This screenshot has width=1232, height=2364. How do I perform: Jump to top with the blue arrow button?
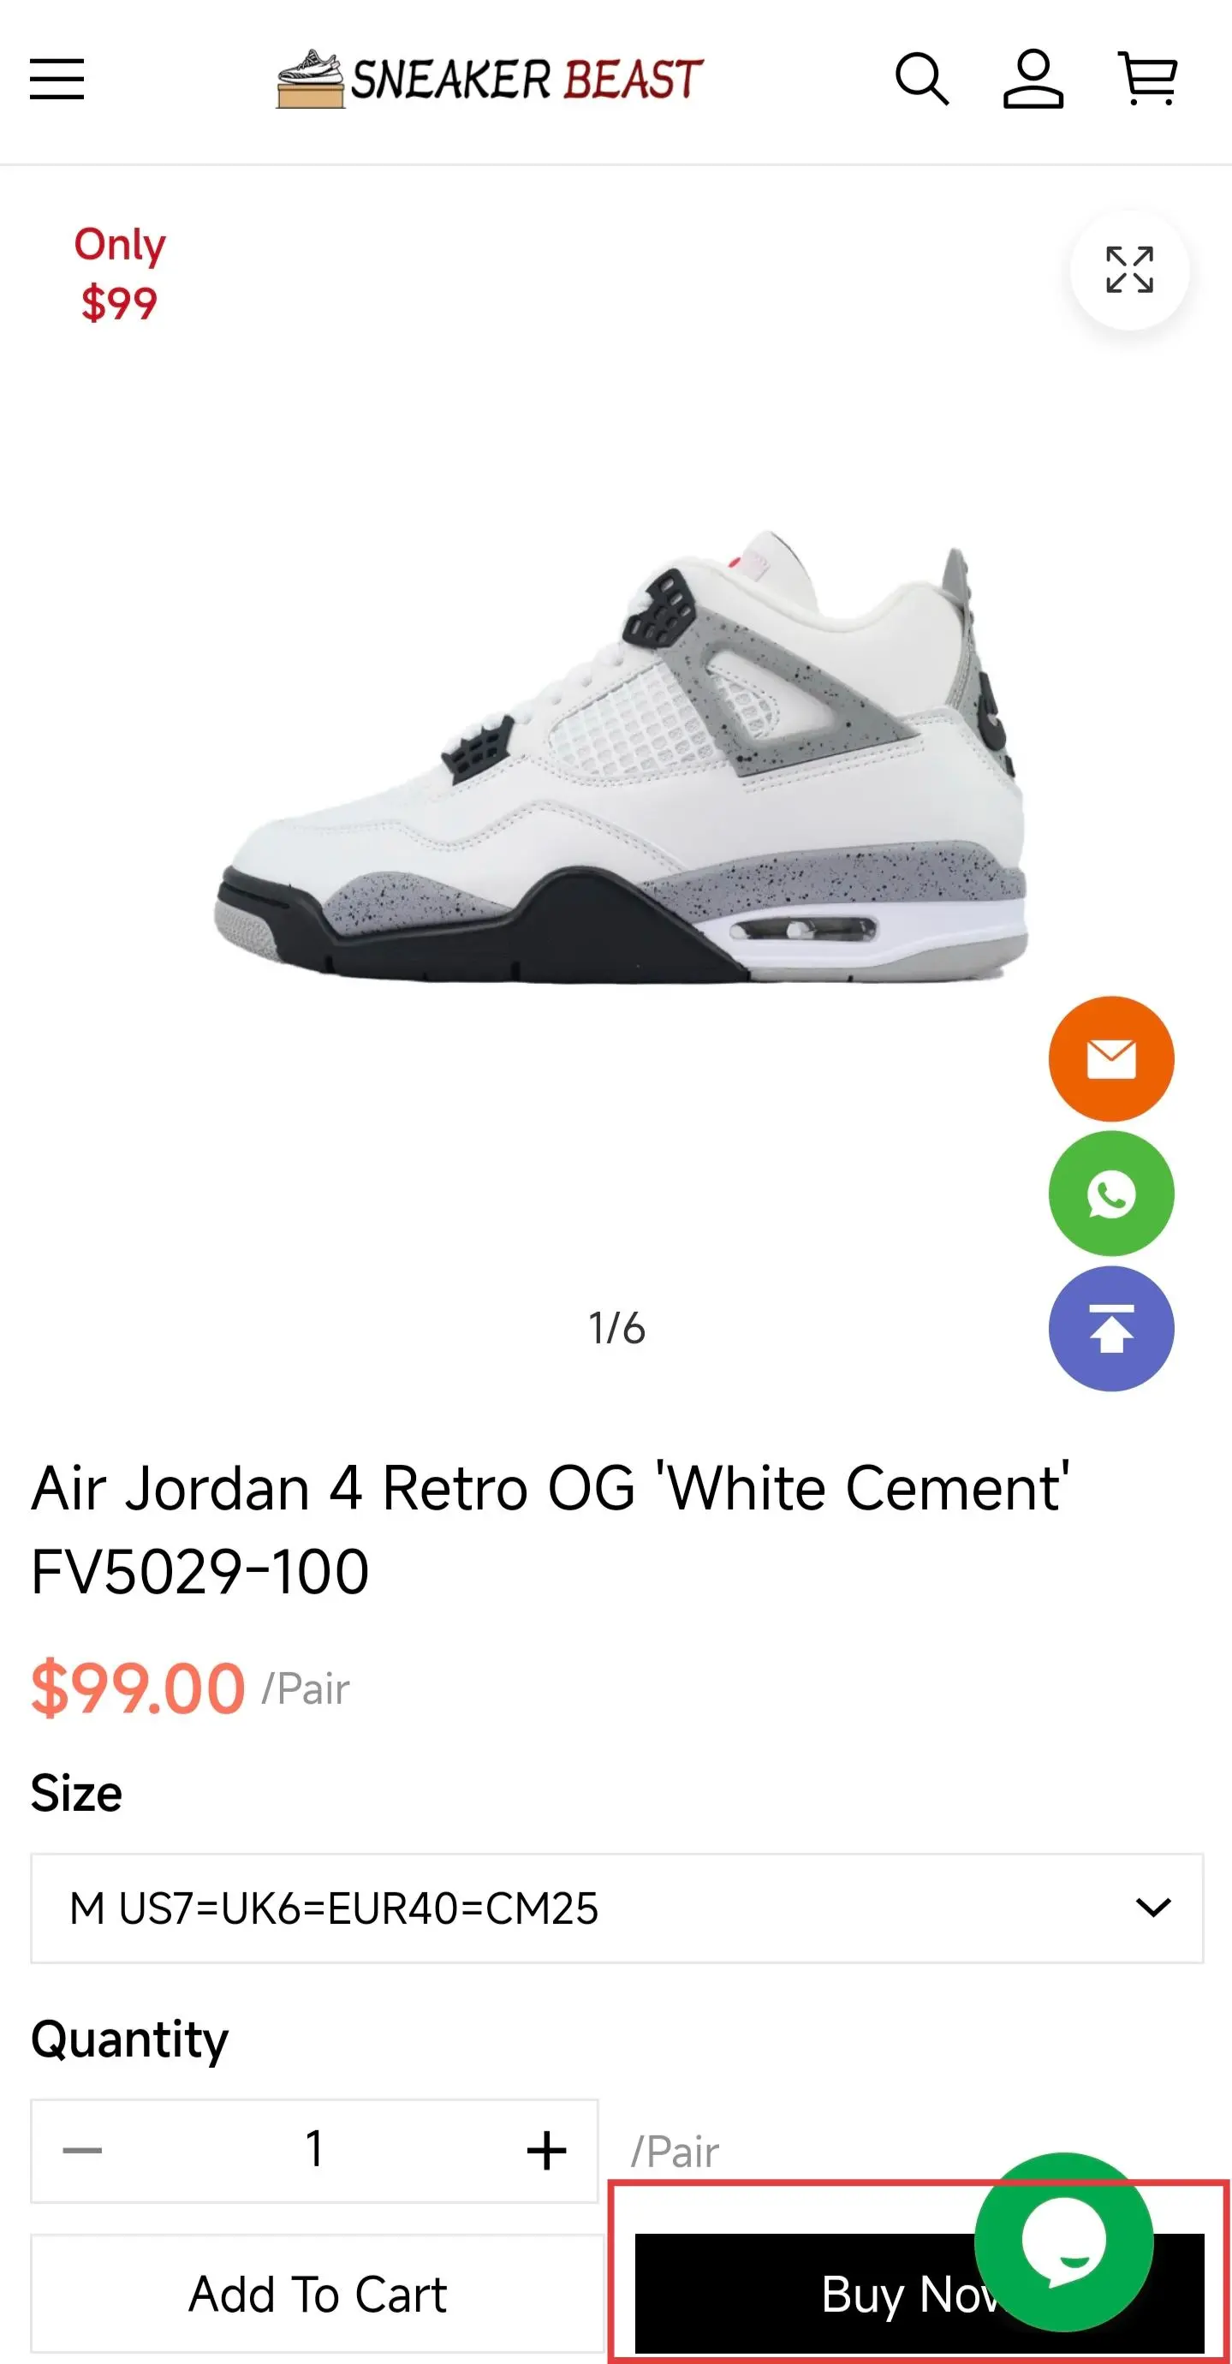1111,1329
